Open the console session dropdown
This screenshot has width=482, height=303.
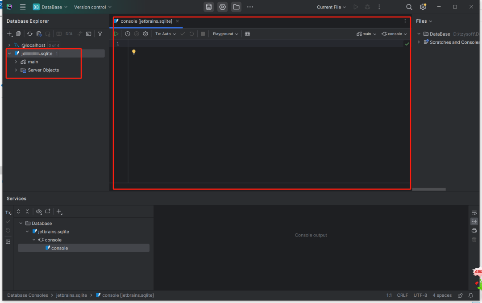click(394, 34)
